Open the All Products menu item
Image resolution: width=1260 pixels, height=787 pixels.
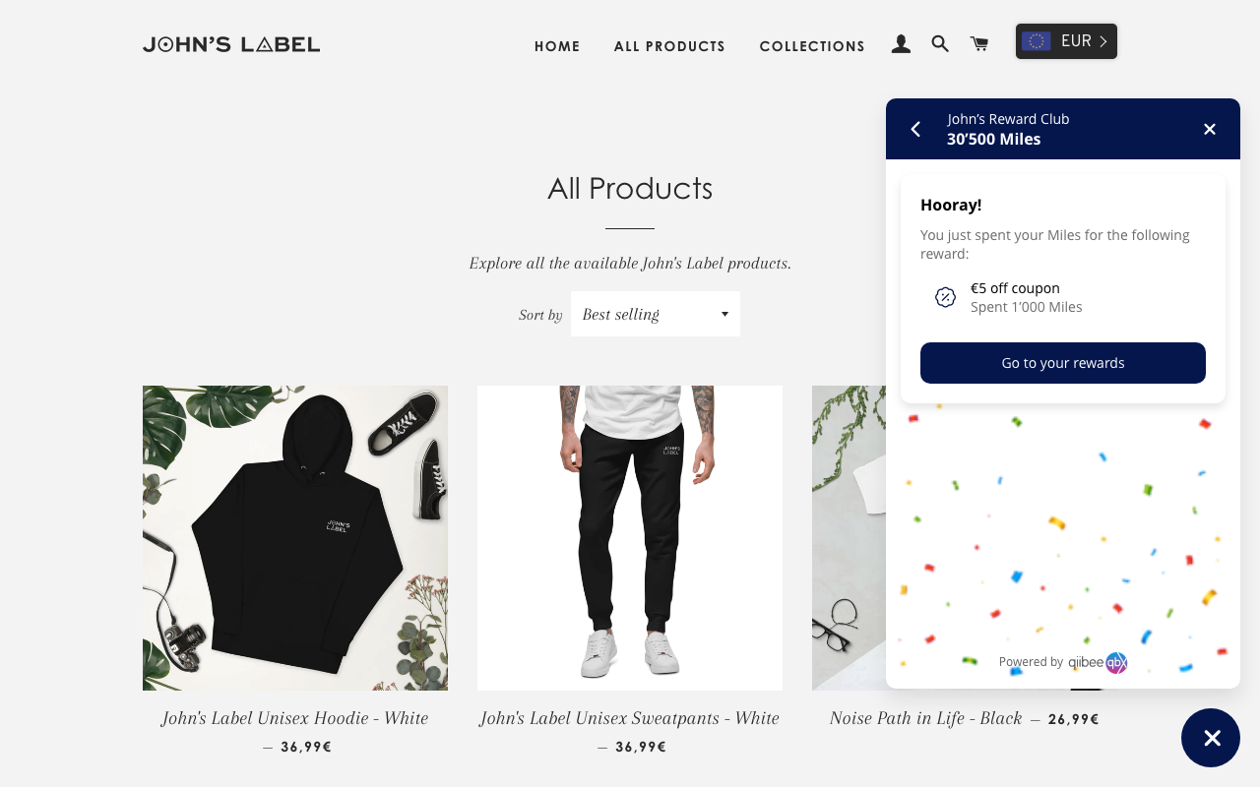(x=669, y=46)
